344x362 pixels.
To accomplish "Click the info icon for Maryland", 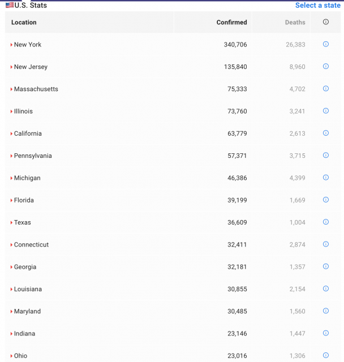I will [x=326, y=311].
